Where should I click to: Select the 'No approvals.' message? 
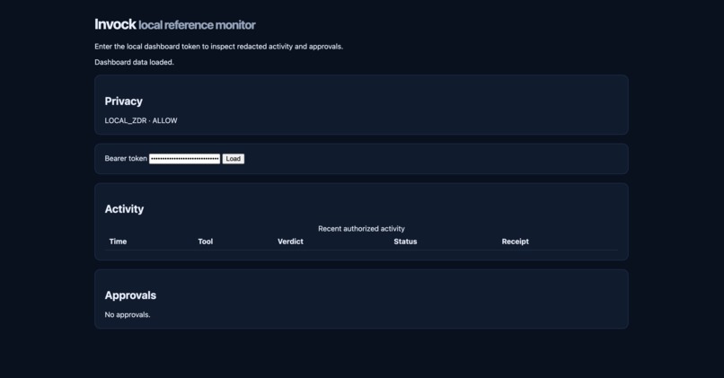128,315
